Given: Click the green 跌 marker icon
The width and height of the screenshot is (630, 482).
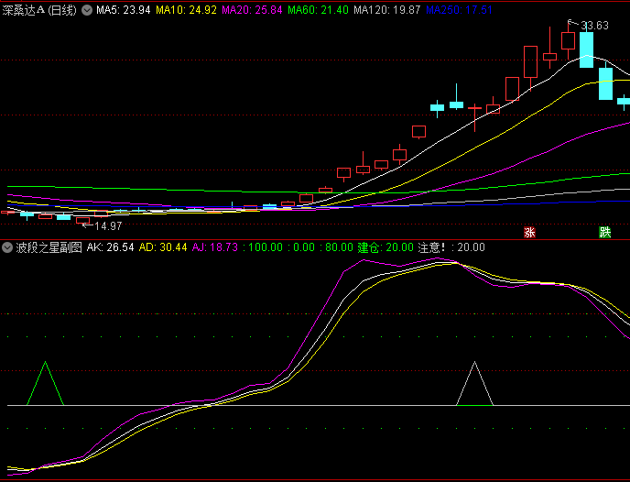Looking at the screenshot, I should point(604,233).
